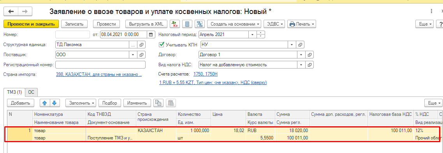The width and height of the screenshot is (443, 153).
Task: Expand the Вид налога НДС dropdown
Action: coord(301,65)
